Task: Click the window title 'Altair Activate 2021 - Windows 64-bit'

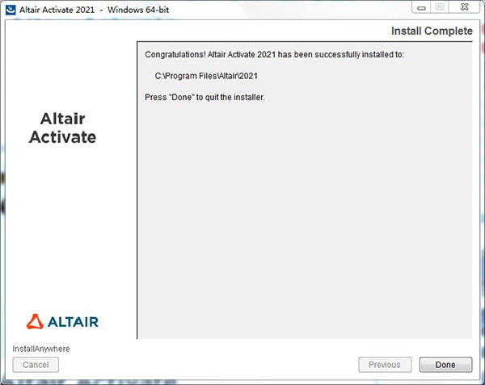Action: [94, 10]
